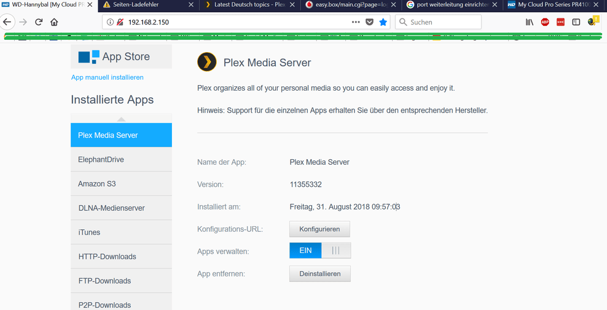The height and width of the screenshot is (310, 607).
Task: Close the Seiten-Ladefehler tab
Action: coord(191,5)
